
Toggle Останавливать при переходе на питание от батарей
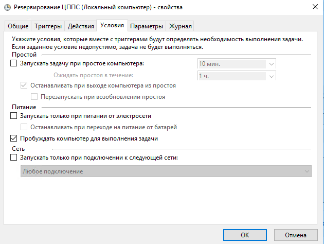(x=24, y=127)
